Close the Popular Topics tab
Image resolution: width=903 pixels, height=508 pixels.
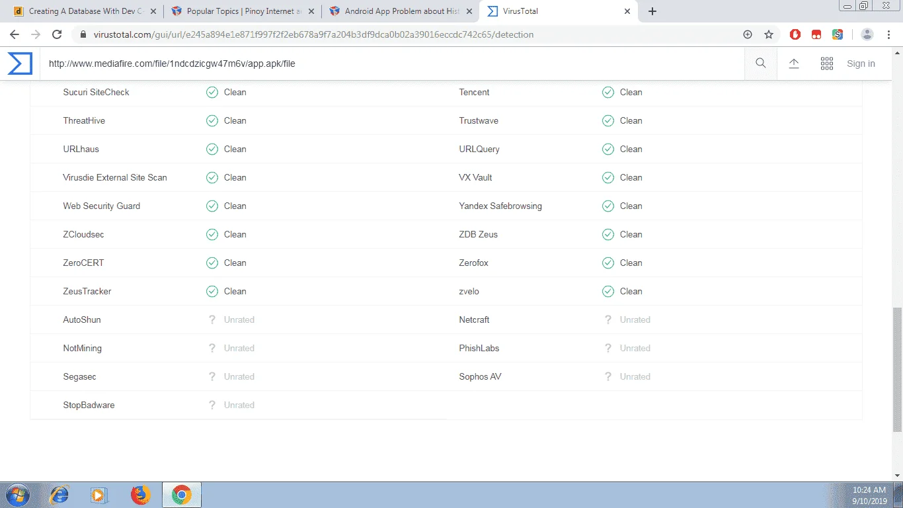click(311, 11)
